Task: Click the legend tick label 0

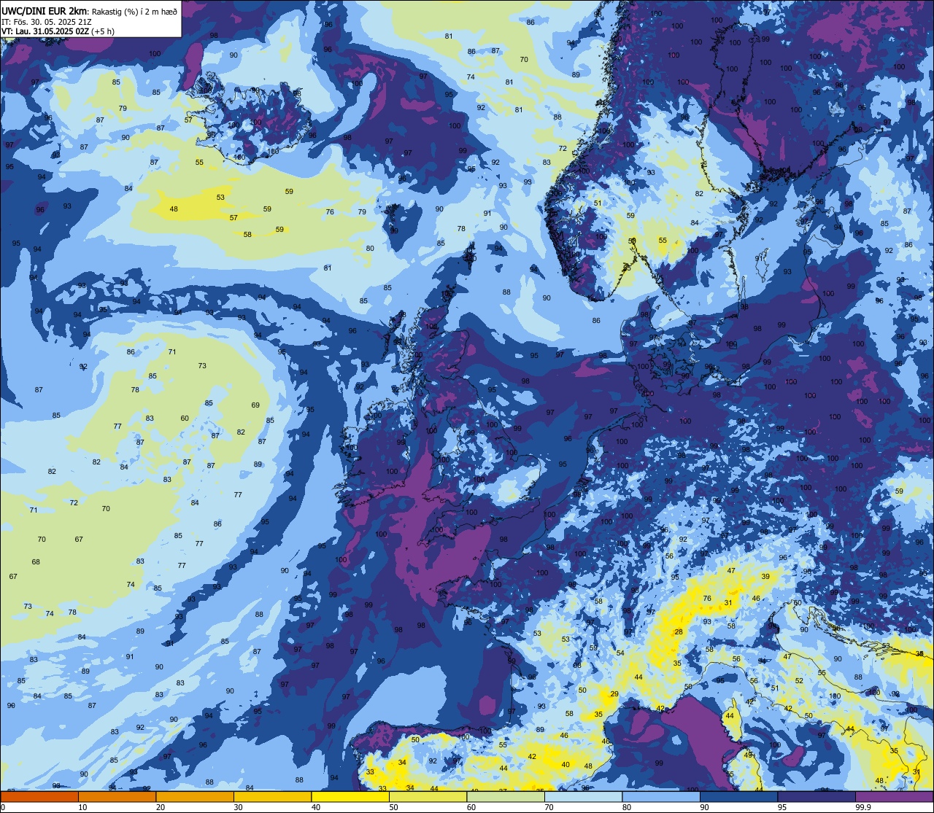Action: tap(3, 808)
